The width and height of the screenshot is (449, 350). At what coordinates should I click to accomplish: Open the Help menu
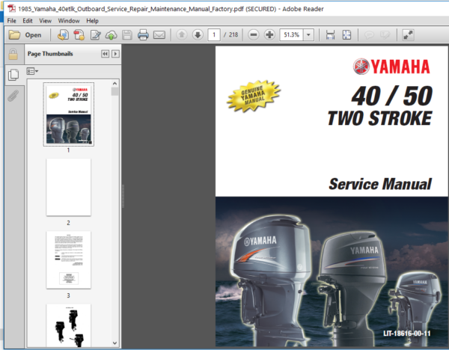pyautogui.click(x=92, y=21)
